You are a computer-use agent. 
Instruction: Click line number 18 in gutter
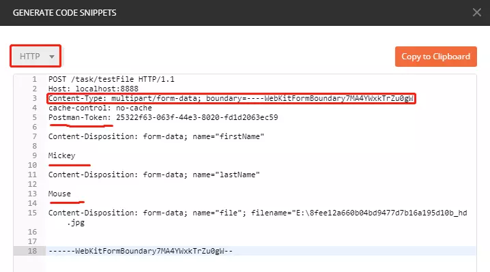pyautogui.click(x=32, y=251)
